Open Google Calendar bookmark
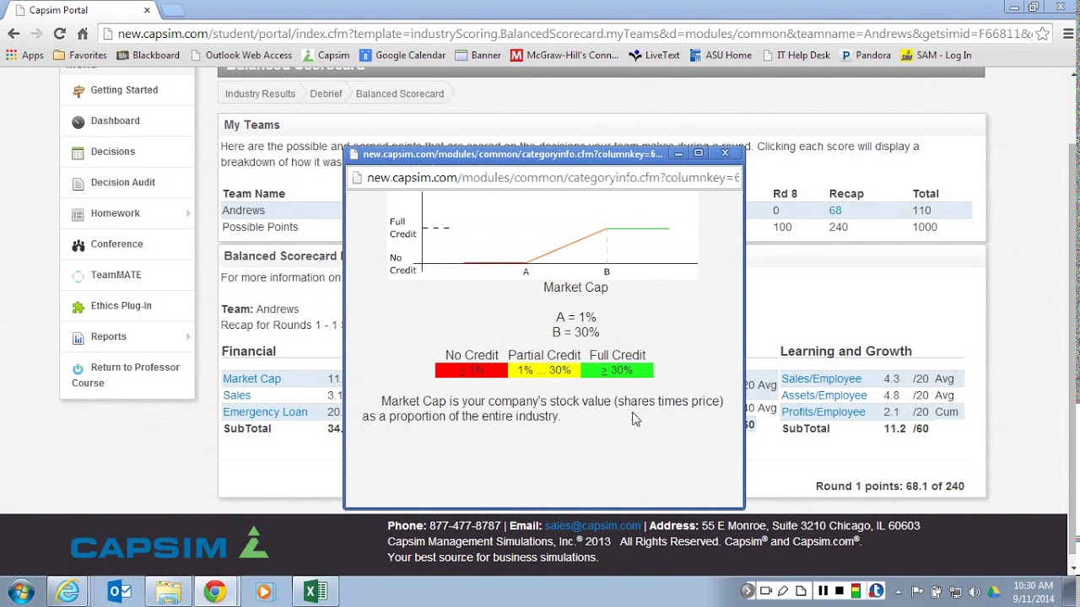 402,55
